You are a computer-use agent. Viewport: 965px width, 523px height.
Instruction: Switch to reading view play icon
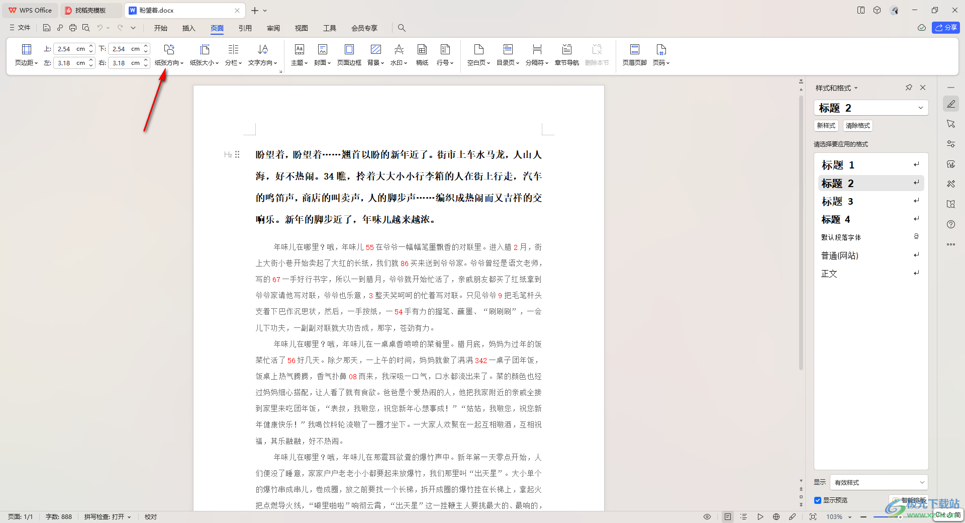point(760,516)
